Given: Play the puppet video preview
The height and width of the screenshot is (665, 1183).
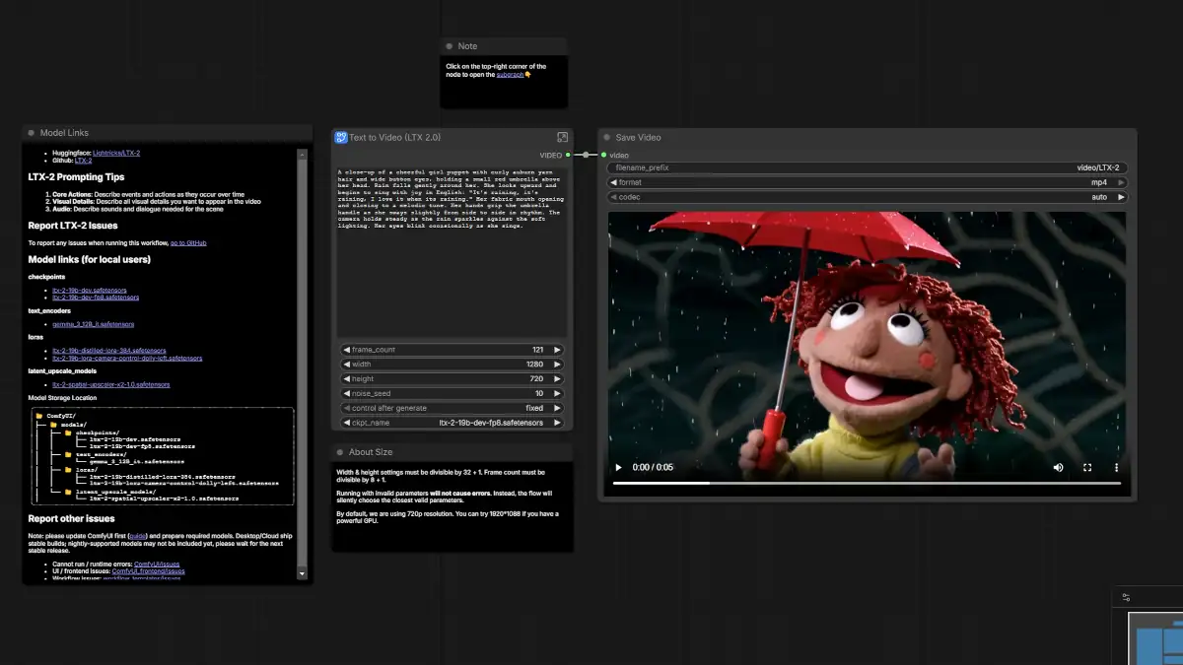Looking at the screenshot, I should click(x=618, y=467).
